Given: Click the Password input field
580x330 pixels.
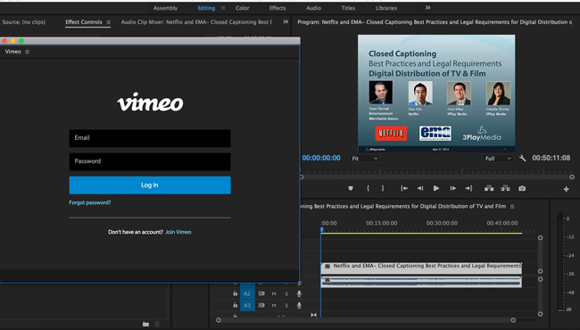Looking at the screenshot, I should point(150,161).
